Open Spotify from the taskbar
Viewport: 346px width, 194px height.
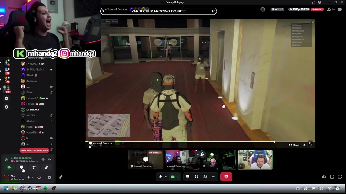pyautogui.click(x=45, y=189)
